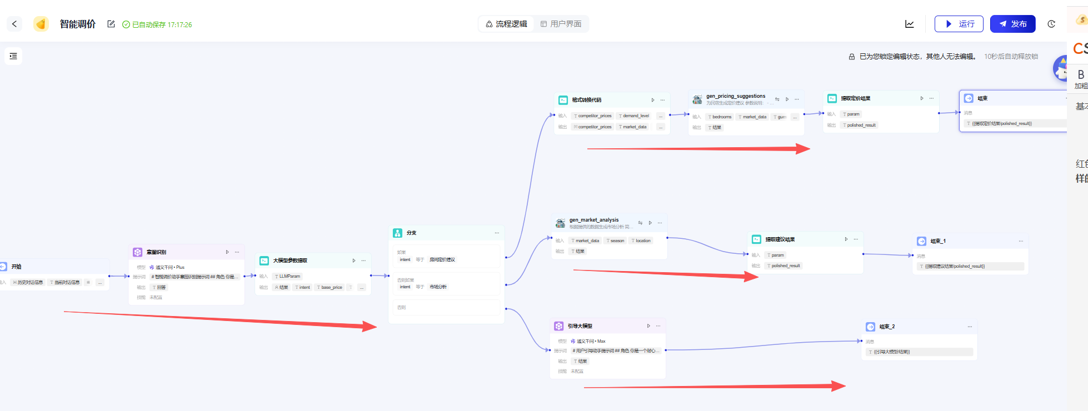
Task: Open the statistics chart icon
Action: (x=910, y=24)
